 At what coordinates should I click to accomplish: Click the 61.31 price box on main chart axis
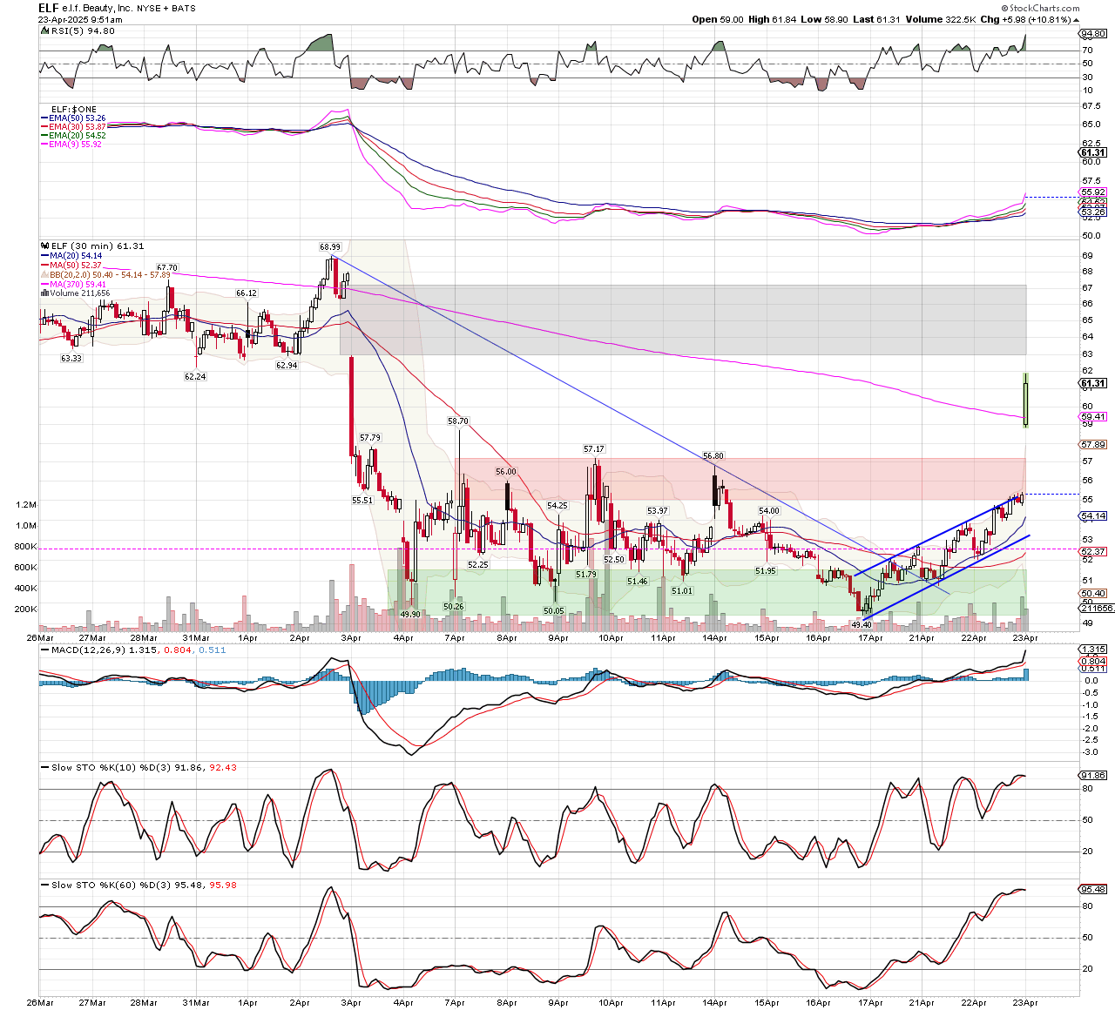click(x=1093, y=384)
